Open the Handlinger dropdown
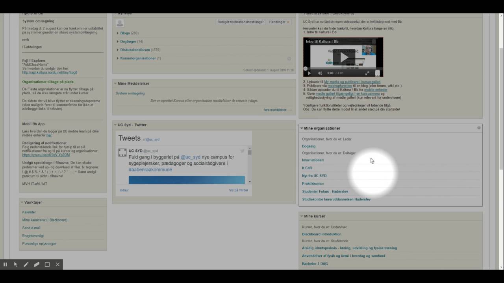Screen dimensions: 504x283 279,22
